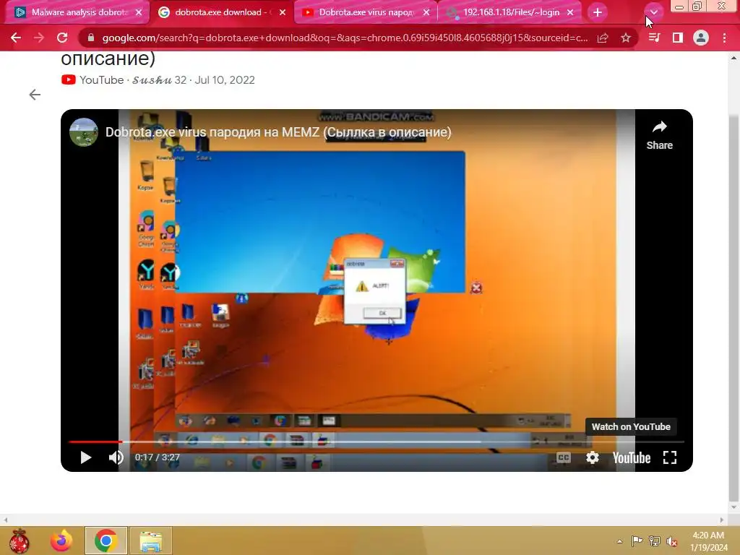Screen dimensions: 740x555
Task: Close the 192.168.1.18 login tab
Action: click(570, 12)
